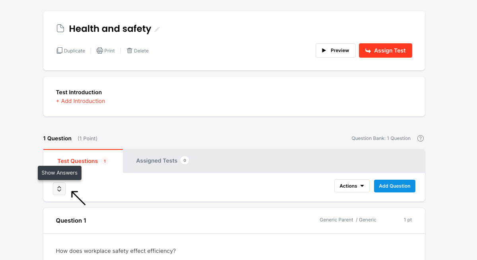Screen dimensions: 477x260
Task: Switch to the Assigned Tests tab
Action: [157, 161]
